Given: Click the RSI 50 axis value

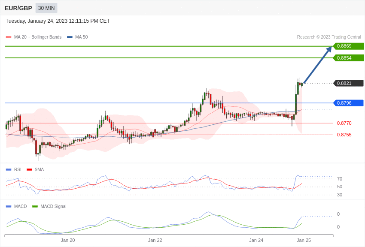Looking at the screenshot, I should [x=340, y=187].
